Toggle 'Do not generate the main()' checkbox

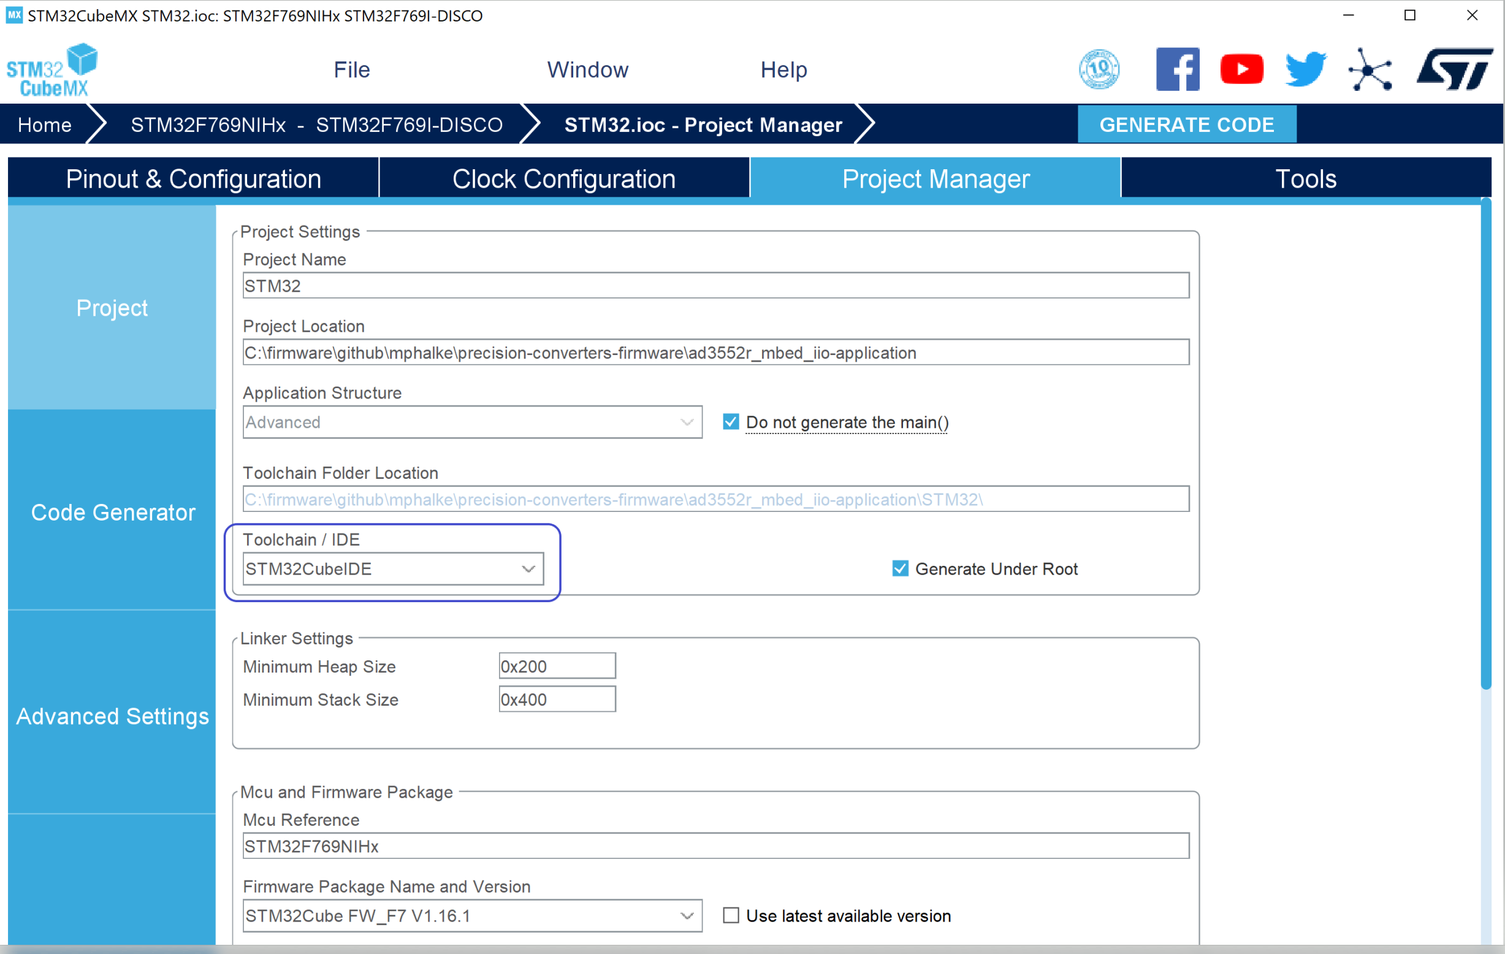[x=731, y=422]
